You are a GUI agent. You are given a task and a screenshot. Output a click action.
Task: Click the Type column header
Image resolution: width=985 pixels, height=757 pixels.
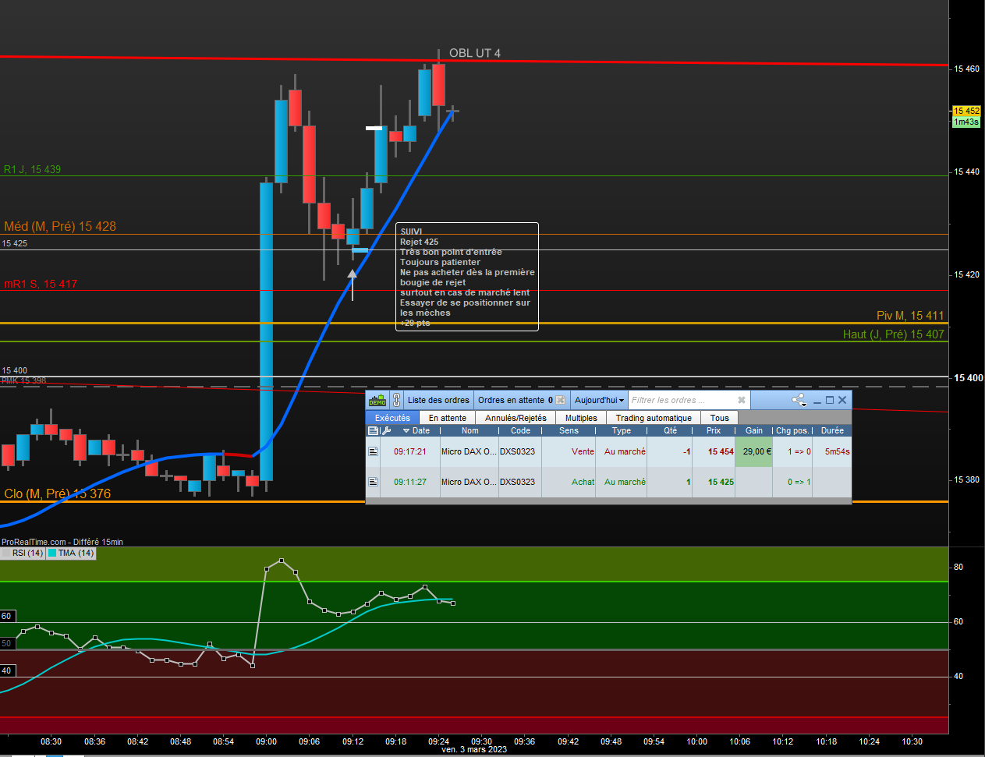(x=622, y=430)
